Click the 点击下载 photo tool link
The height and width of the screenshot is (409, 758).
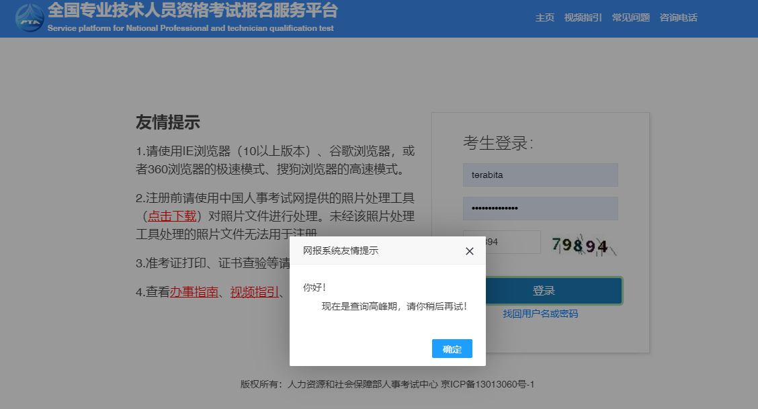pyautogui.click(x=172, y=216)
